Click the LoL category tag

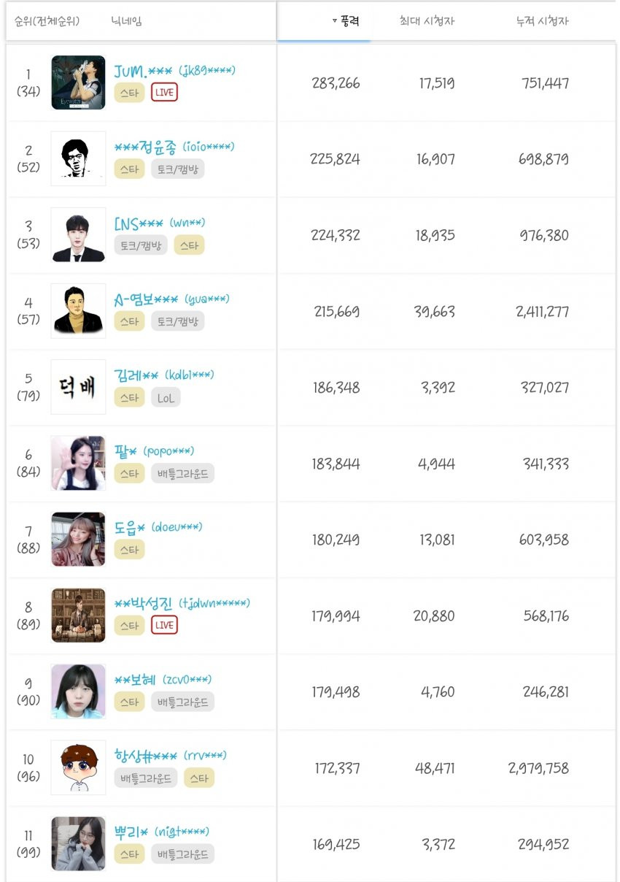[166, 397]
